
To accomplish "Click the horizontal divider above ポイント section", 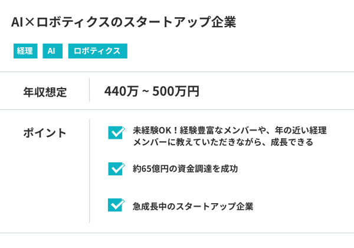I will pos(177,110).
